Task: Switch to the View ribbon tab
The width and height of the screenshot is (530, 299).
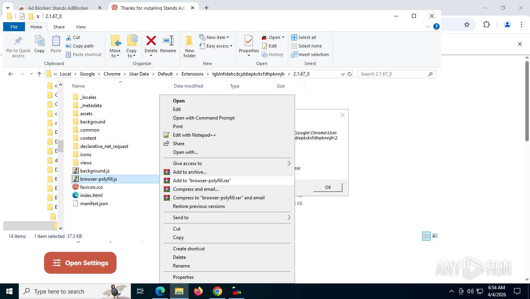Action: pos(81,27)
